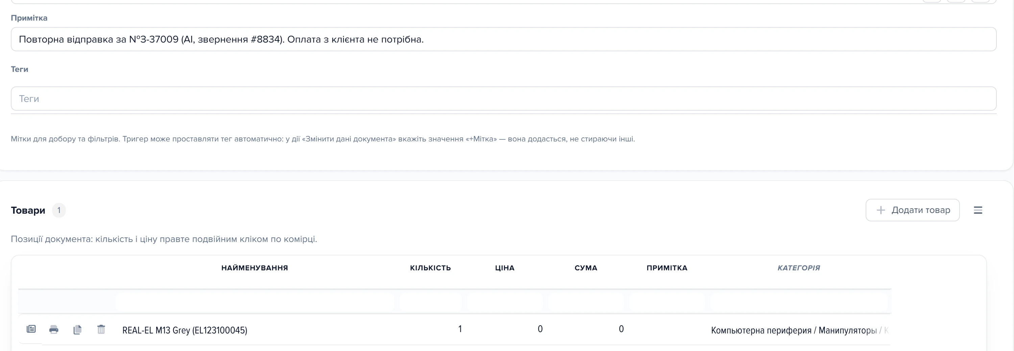Click the Теги field label
Screen dimensions: 1014x351
[x=19, y=69]
